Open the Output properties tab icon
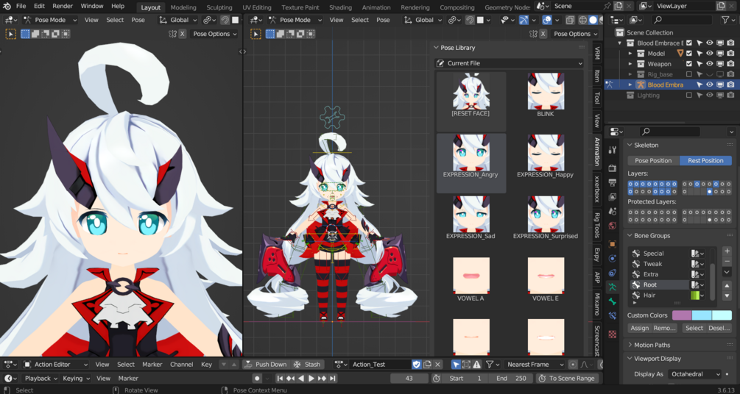This screenshot has width=740, height=394. 613,182
